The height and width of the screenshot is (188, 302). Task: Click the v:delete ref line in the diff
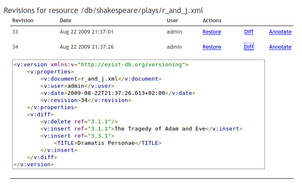click(79, 122)
